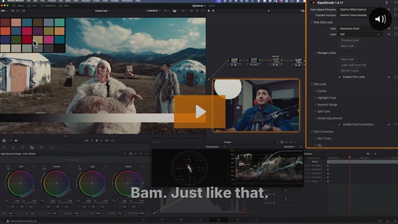This screenshot has width=398, height=224.
Task: Open Gallery panel in top toolbar
Action: pos(18,6)
